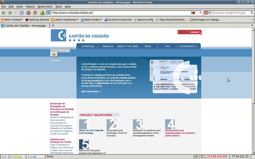This screenshot has height=159, width=255.
Task: Click the Portal do Cidadão red badge
Action: point(190,32)
